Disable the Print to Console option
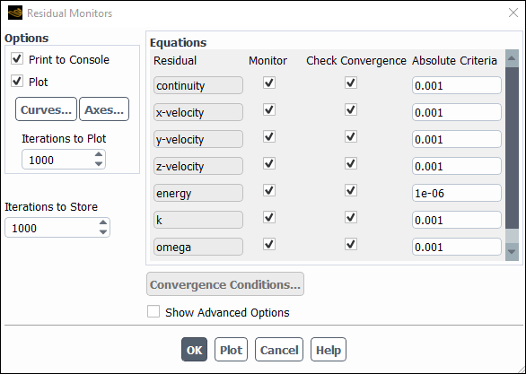Image resolution: width=526 pixels, height=374 pixels. point(17,58)
